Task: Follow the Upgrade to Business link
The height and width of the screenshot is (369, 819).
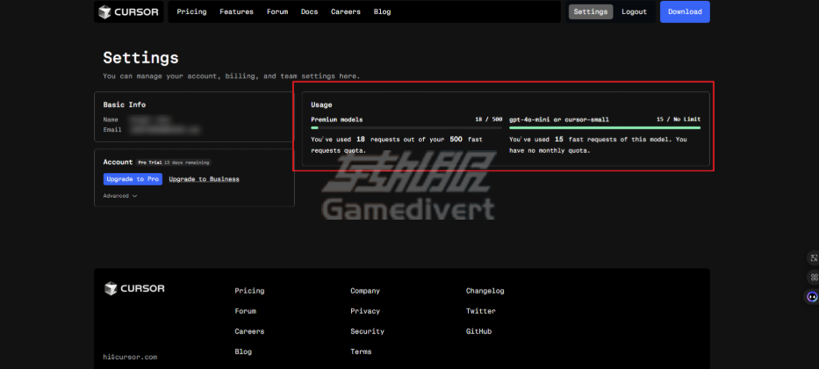Action: point(204,179)
